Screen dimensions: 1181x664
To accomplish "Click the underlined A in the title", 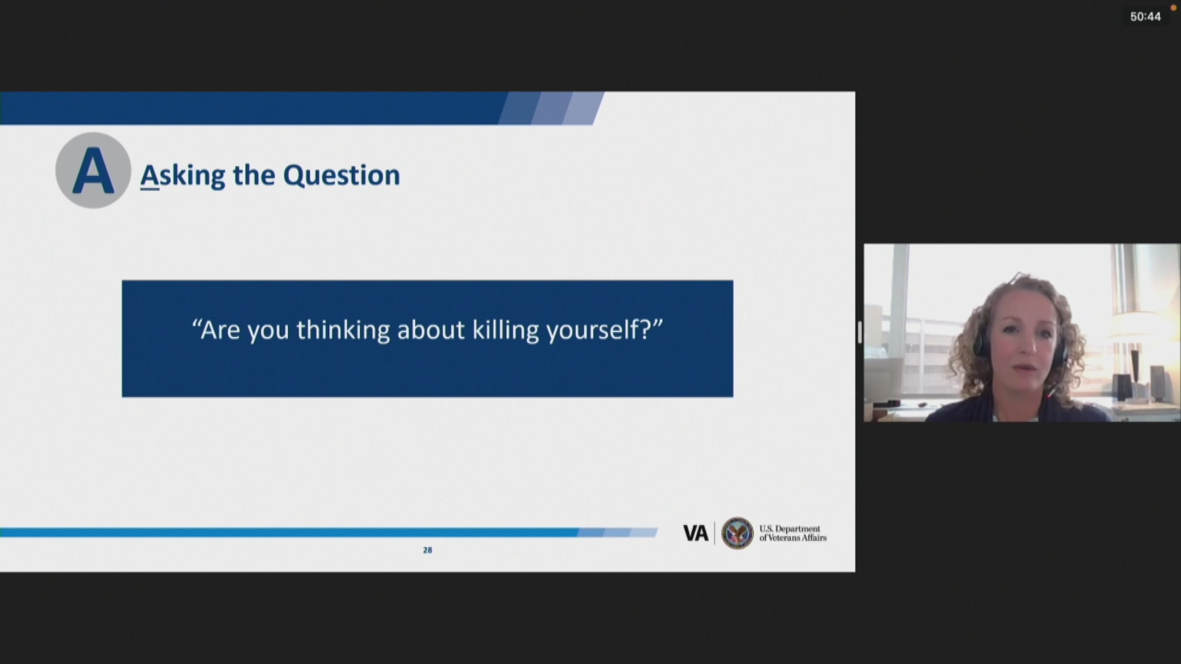I will click(x=149, y=176).
